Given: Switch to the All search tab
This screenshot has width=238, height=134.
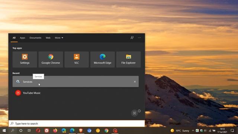Looking at the screenshot, I should [x=14, y=38].
